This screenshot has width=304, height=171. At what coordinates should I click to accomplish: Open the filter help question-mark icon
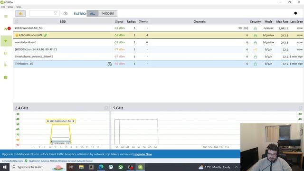pos(66,13)
